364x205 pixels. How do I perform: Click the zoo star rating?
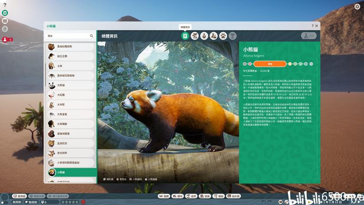click(70, 202)
